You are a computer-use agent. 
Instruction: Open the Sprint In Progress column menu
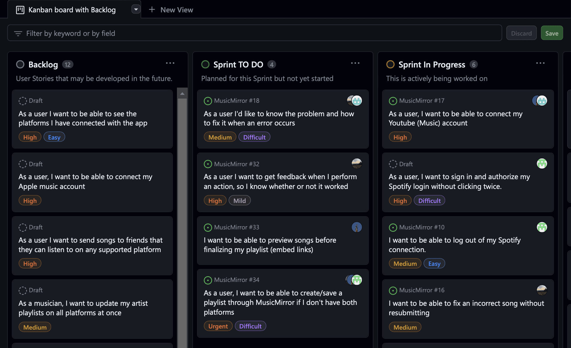click(540, 63)
